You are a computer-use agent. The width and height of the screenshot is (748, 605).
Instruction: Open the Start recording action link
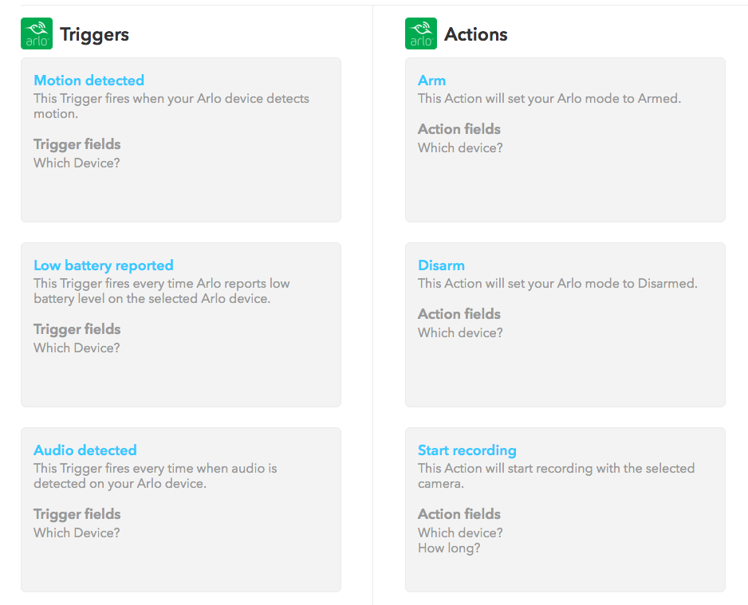coord(467,450)
